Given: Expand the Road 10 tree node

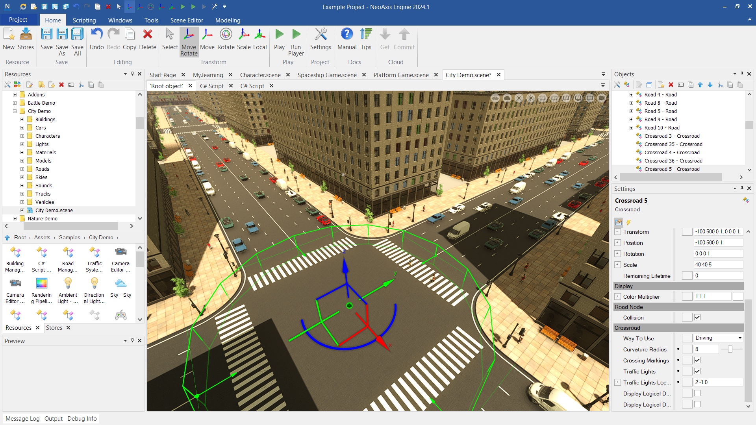Looking at the screenshot, I should point(631,128).
